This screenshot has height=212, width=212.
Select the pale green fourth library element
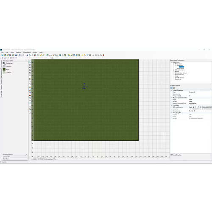point(4,72)
